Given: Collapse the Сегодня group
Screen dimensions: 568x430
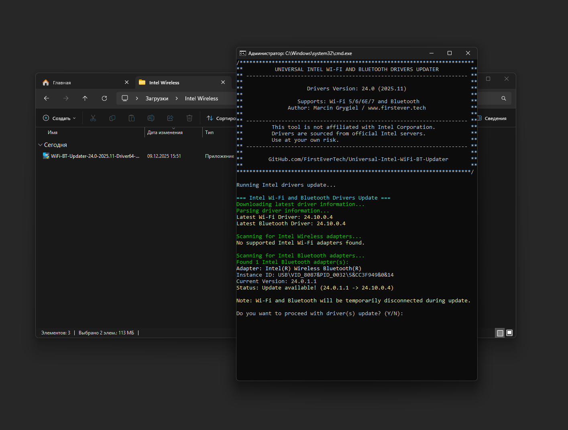Looking at the screenshot, I should [x=40, y=145].
